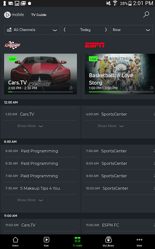Viewport: 155px width, 249px height.
Task: Expand Show More under 1:30 AM Cars.TV
Action: click(30, 126)
